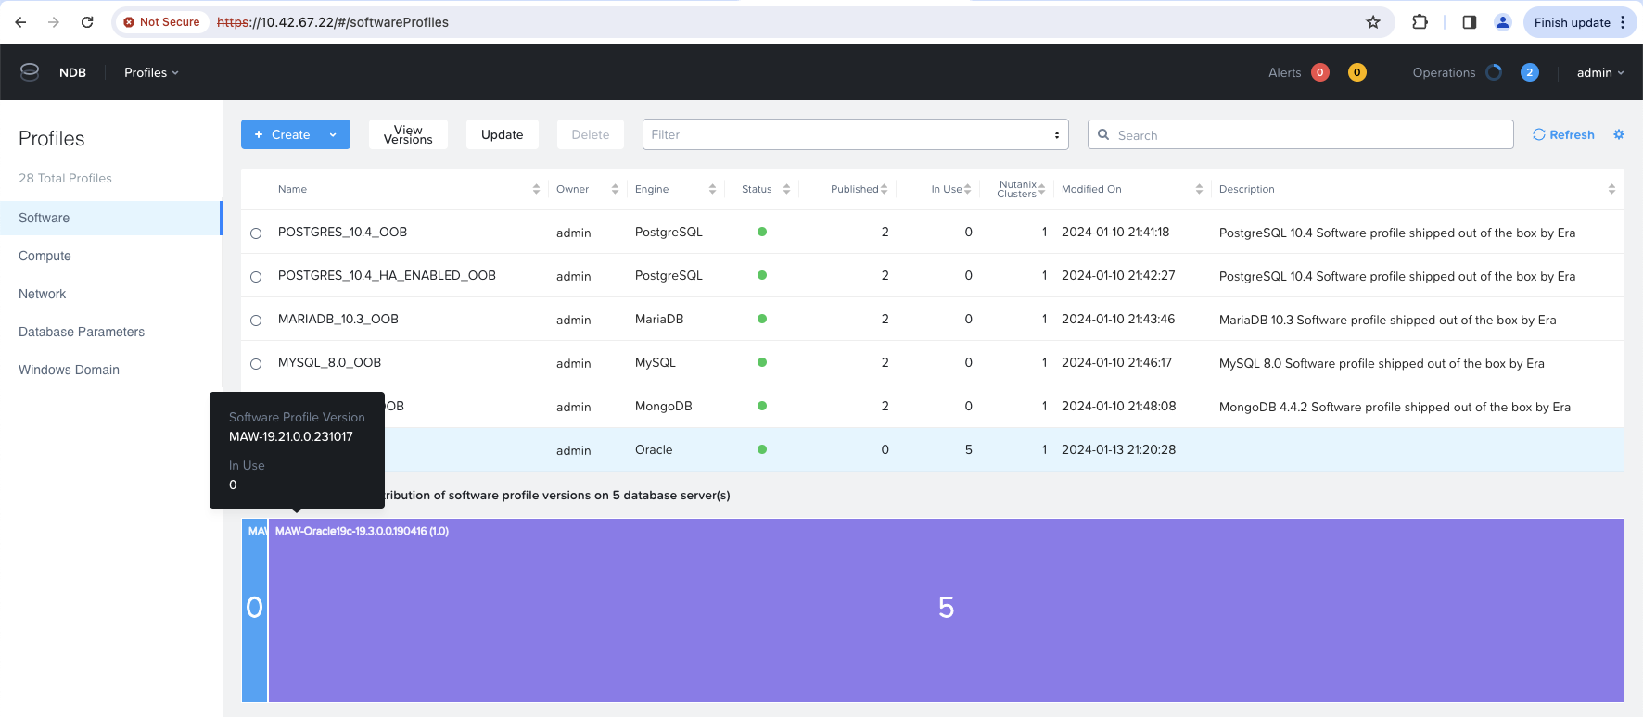1643x717 pixels.
Task: Click the blue Operations count badge
Action: tap(1530, 72)
